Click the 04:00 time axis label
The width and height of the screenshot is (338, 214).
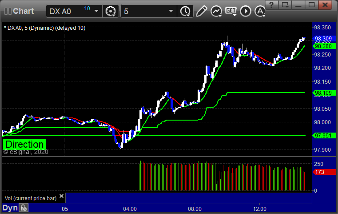[x=130, y=209]
